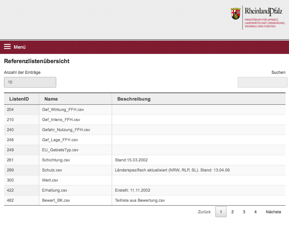Go to page 3 of results
This screenshot has height=228, width=289.
tap(244, 212)
